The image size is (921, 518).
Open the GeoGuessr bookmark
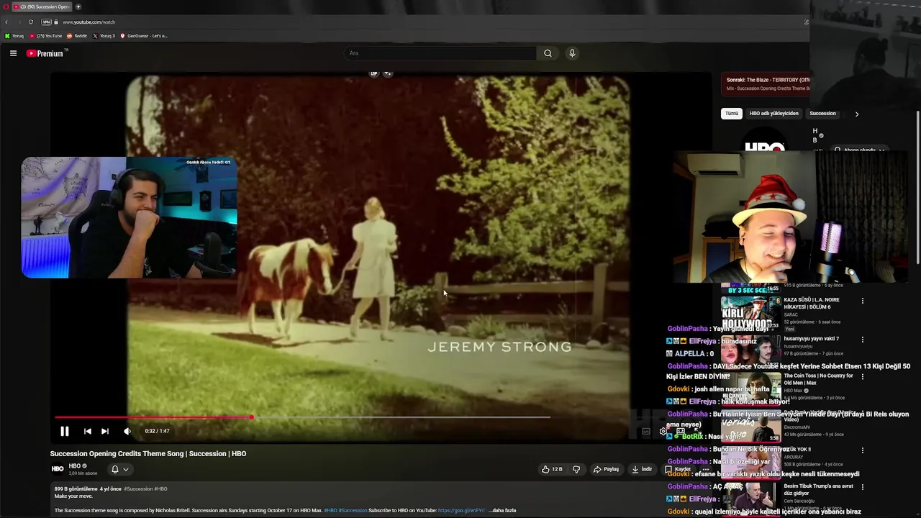click(x=144, y=36)
